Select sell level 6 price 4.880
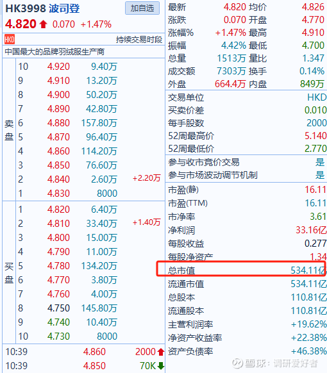This screenshot has width=327, height=373. pyautogui.click(x=58, y=123)
